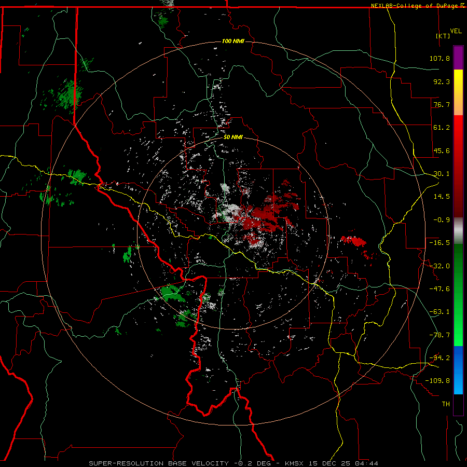The image size is (467, 467).
Task: Click the -109.8 legend value
Action: [437, 381]
